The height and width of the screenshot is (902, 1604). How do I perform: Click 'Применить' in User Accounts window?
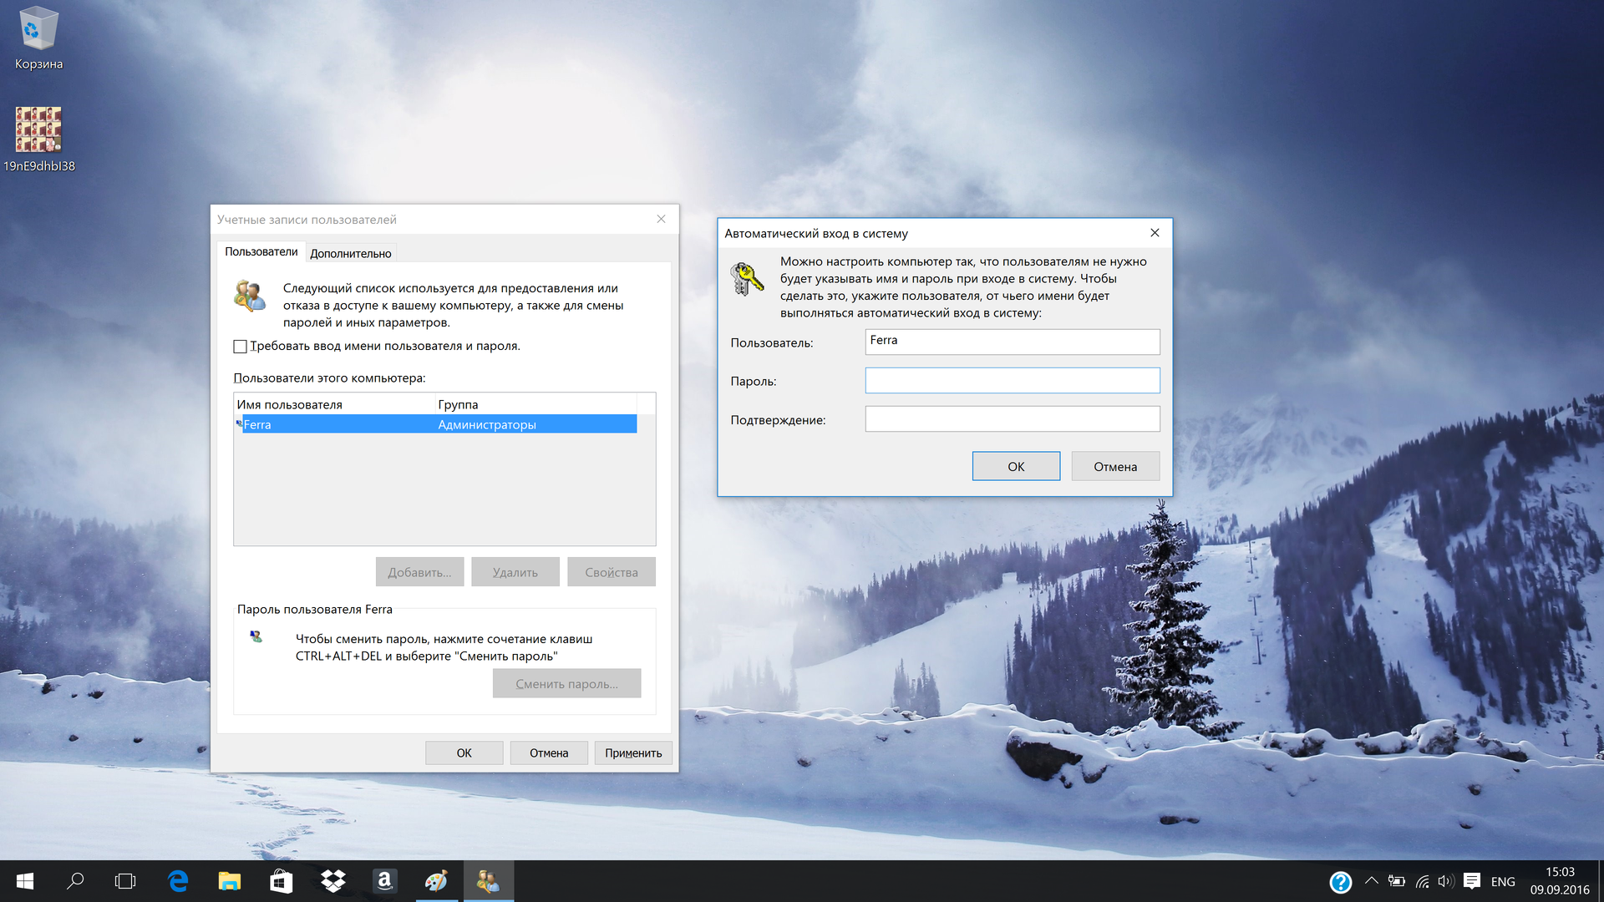click(x=632, y=753)
